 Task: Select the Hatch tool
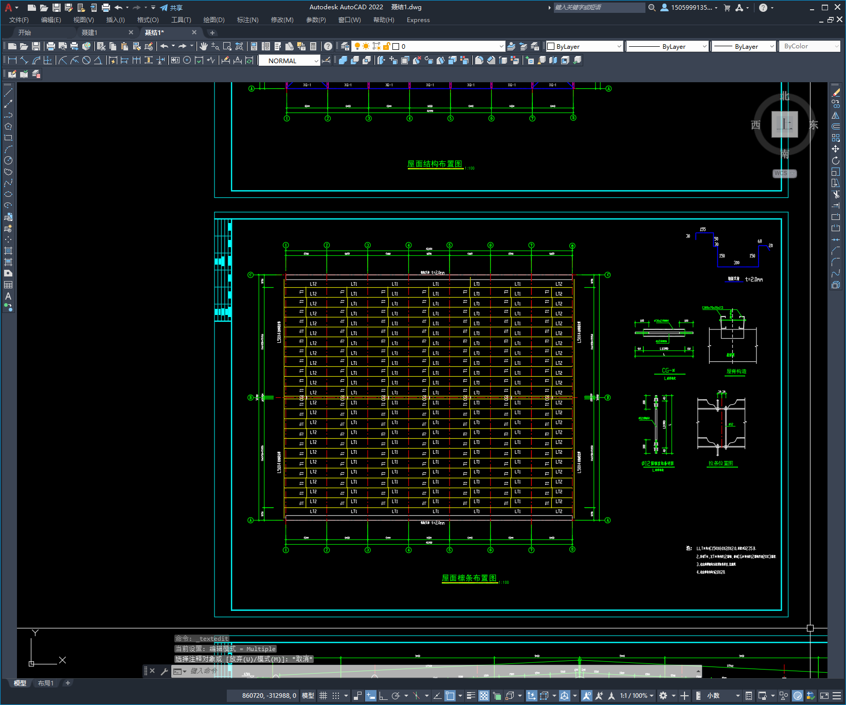coord(8,251)
